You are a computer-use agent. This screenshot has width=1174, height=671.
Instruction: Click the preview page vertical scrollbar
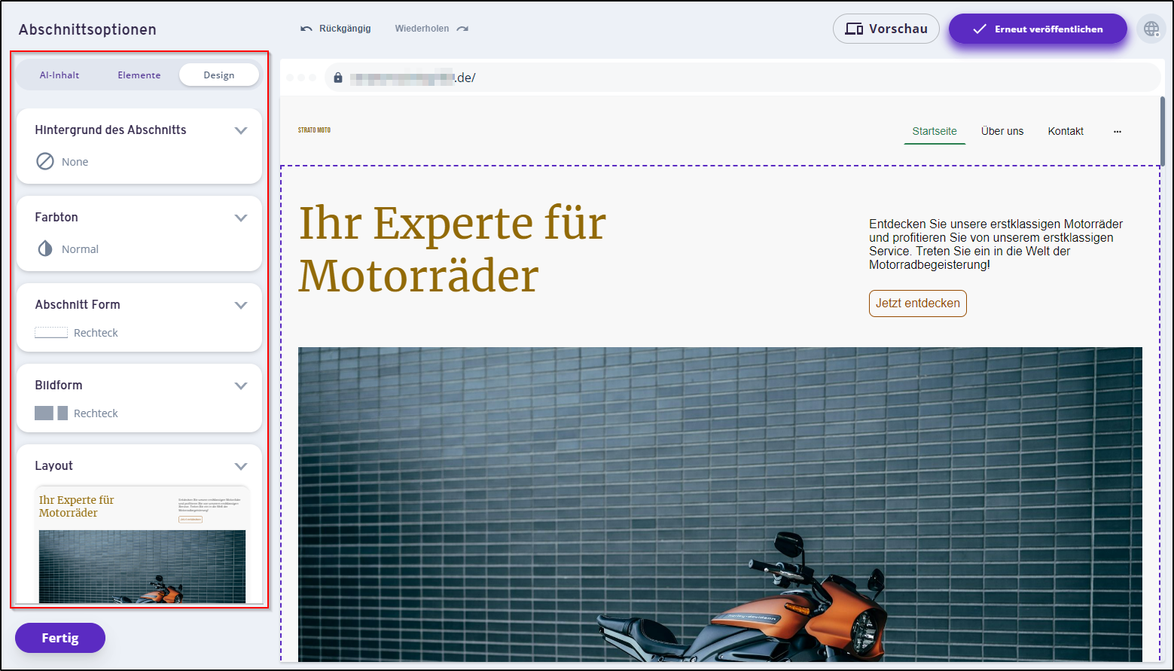pos(1163,131)
